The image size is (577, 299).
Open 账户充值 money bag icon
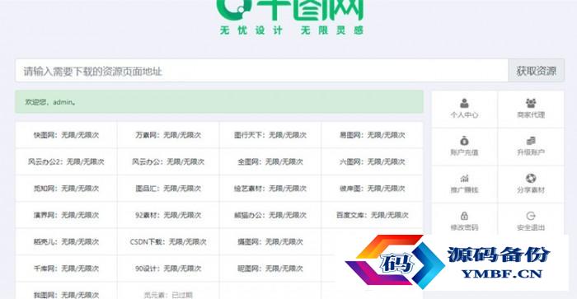[x=464, y=141]
